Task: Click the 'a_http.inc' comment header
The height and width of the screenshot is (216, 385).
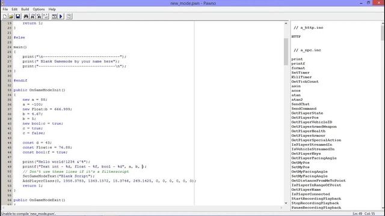Action: click(x=309, y=28)
